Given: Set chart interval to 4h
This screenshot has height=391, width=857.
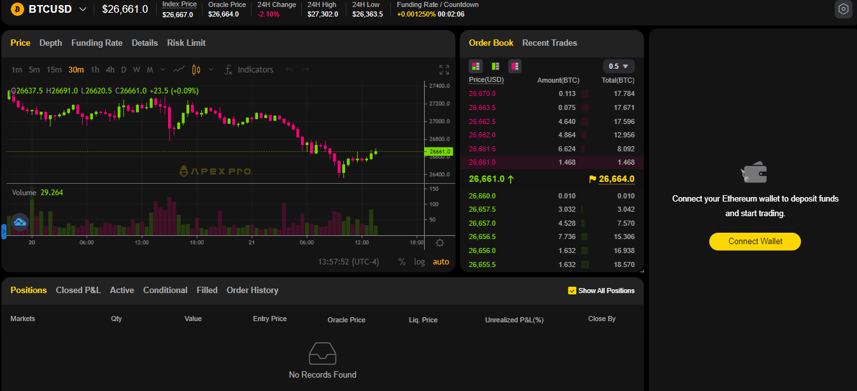Looking at the screenshot, I should pyautogui.click(x=110, y=69).
